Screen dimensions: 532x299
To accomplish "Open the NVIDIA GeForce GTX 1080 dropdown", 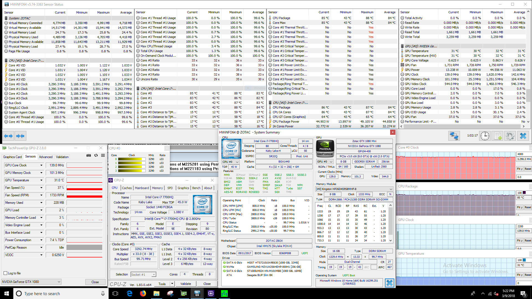I will (31, 282).
